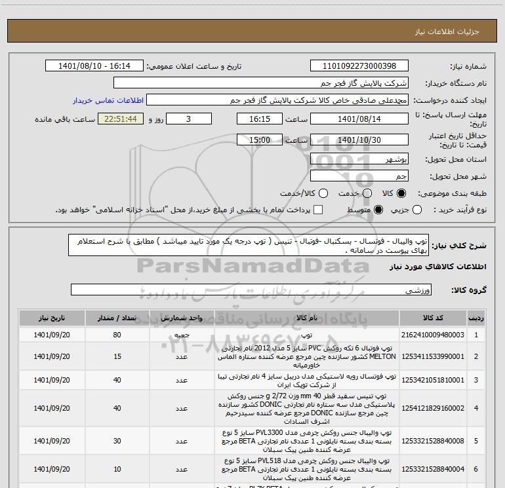Click product code 2162410009480003

point(433,335)
